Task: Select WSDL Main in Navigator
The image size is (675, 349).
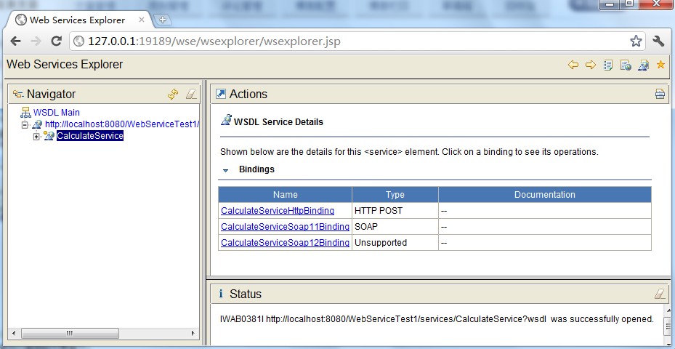Action: pyautogui.click(x=57, y=113)
